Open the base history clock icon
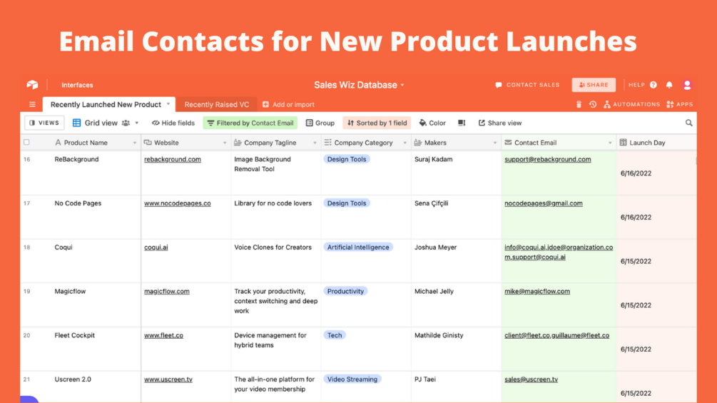 (x=593, y=104)
